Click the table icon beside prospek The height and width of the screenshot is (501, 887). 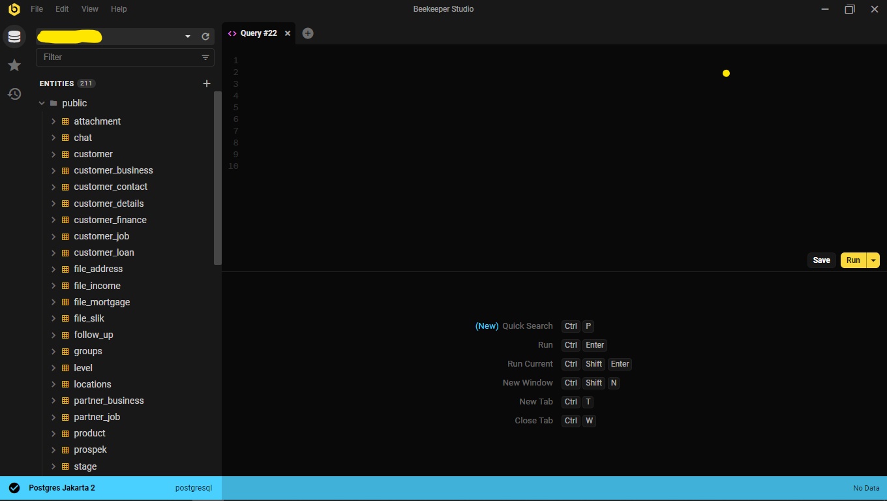click(64, 449)
